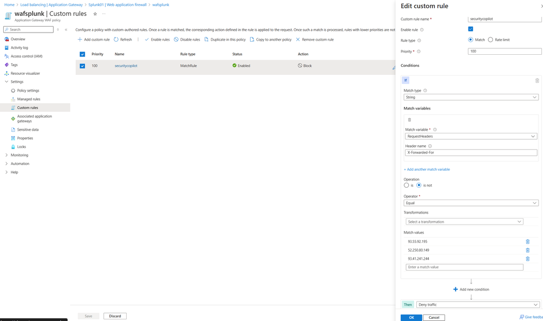Click the Rule type info icon
Screen dimensions: 543x321
click(419, 41)
